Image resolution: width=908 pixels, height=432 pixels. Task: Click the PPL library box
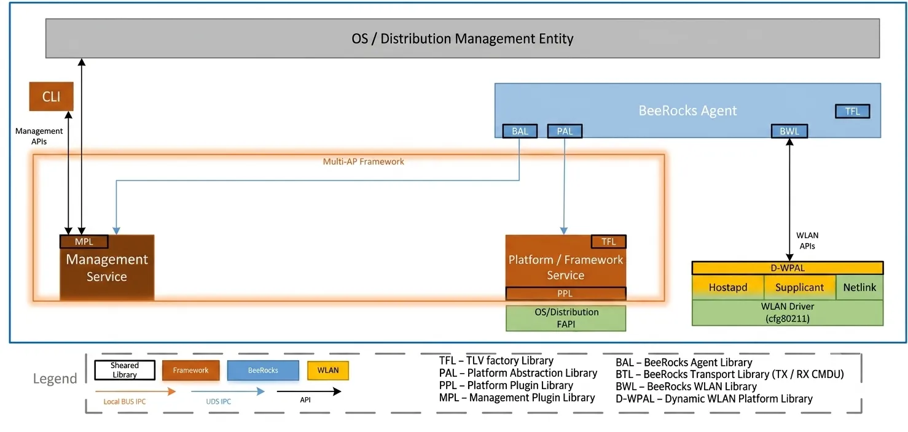point(566,293)
